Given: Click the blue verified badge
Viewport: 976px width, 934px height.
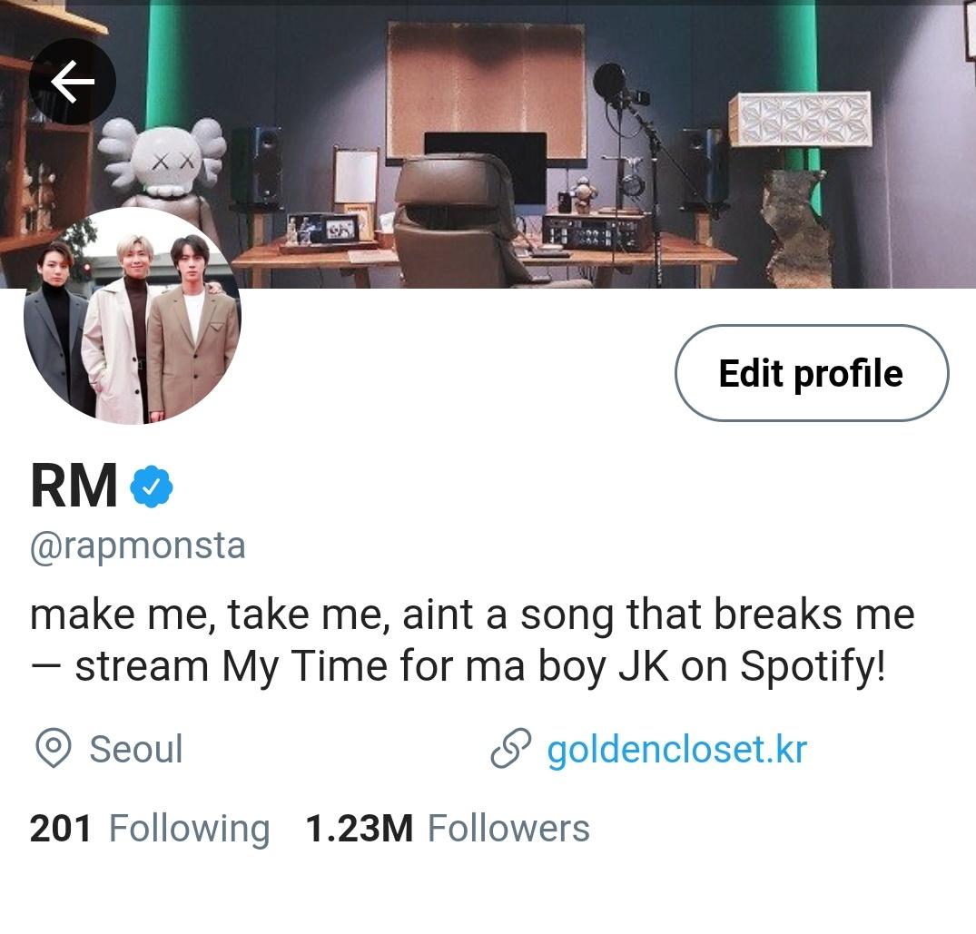Looking at the screenshot, I should (x=152, y=486).
